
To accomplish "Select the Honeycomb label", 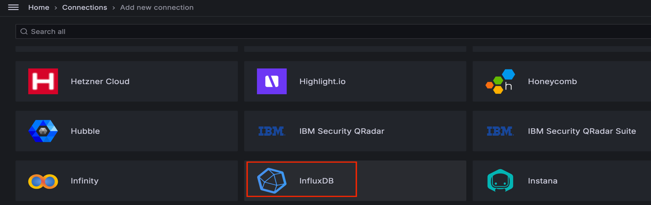I will pos(552,81).
